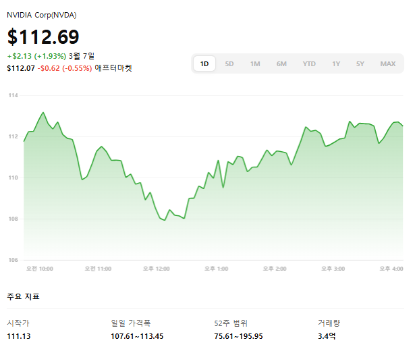The width and height of the screenshot is (415, 351).
Task: Click the opening price value 111.13
Action: pyautogui.click(x=19, y=336)
